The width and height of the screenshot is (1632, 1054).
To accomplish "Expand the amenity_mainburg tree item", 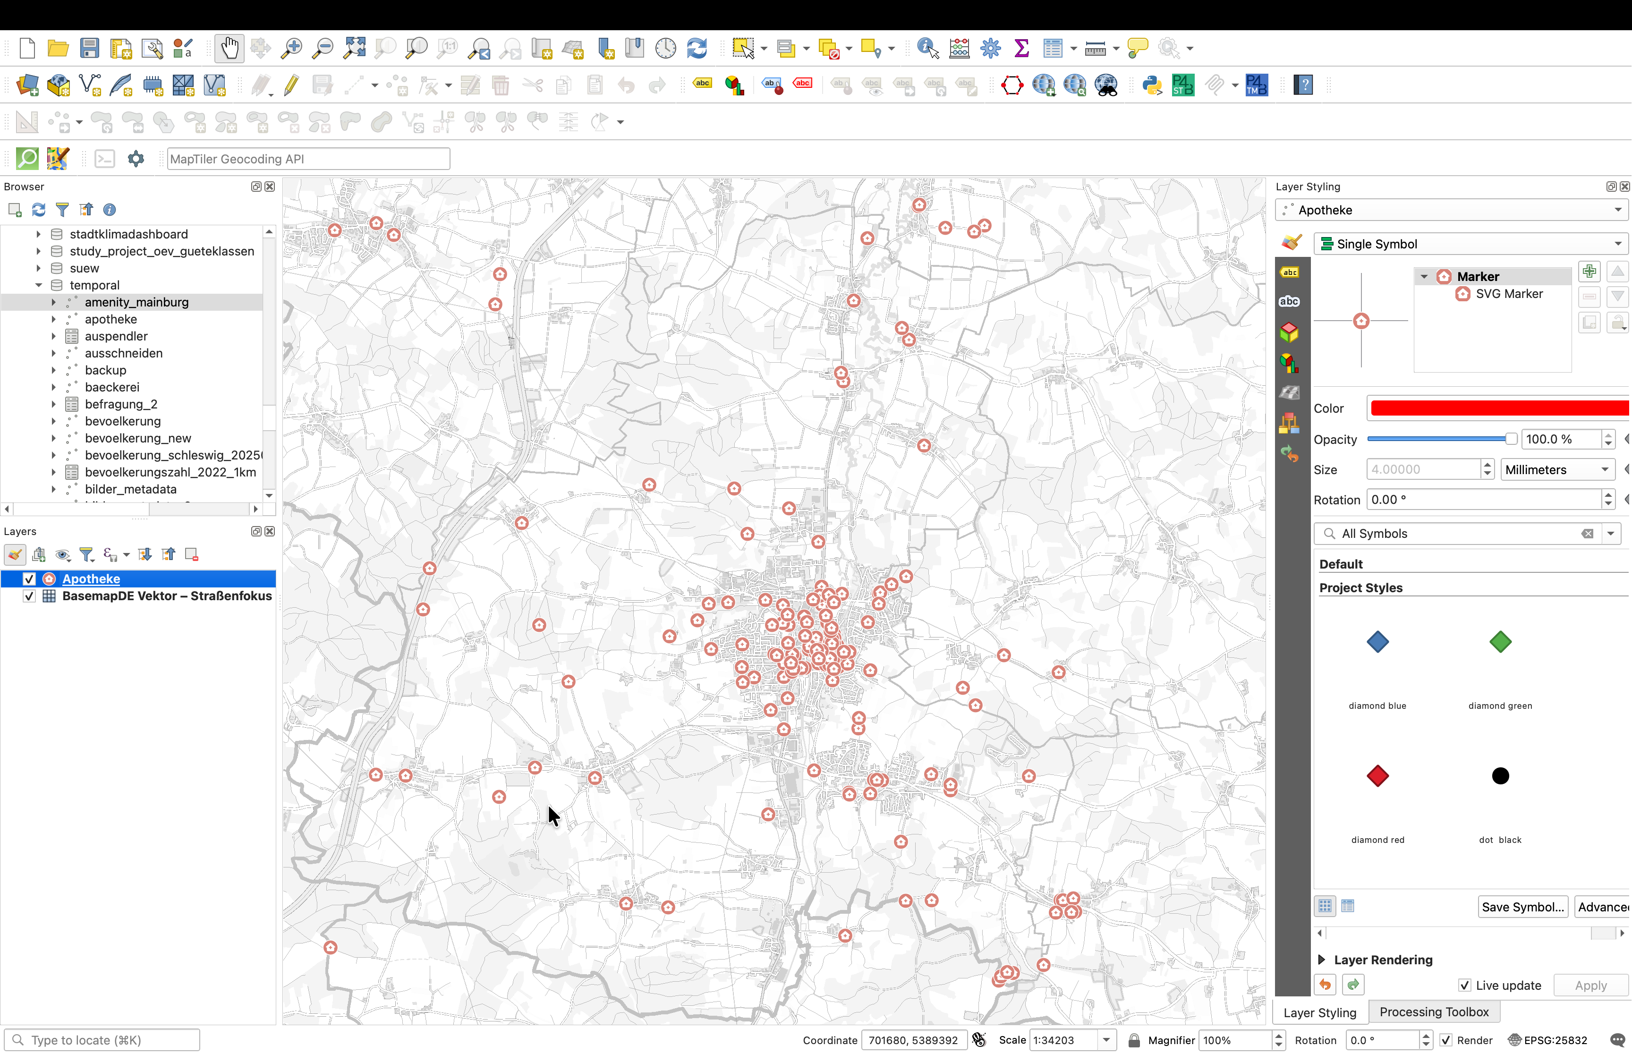I will [x=53, y=302].
